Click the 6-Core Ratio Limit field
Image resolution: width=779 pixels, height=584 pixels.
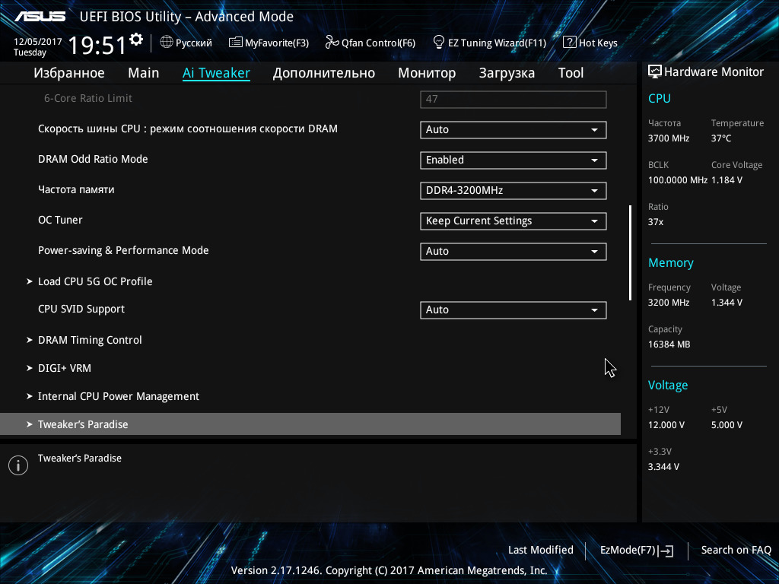point(514,99)
